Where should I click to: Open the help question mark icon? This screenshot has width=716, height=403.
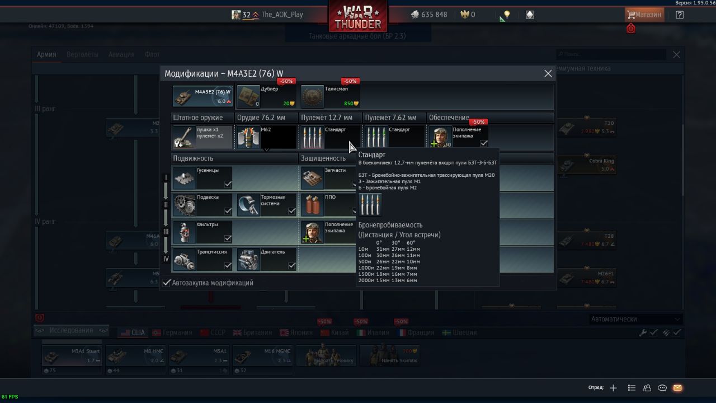(680, 15)
